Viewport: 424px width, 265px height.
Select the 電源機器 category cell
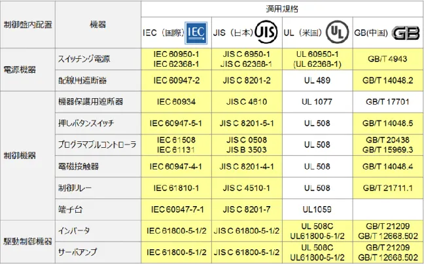(x=28, y=70)
